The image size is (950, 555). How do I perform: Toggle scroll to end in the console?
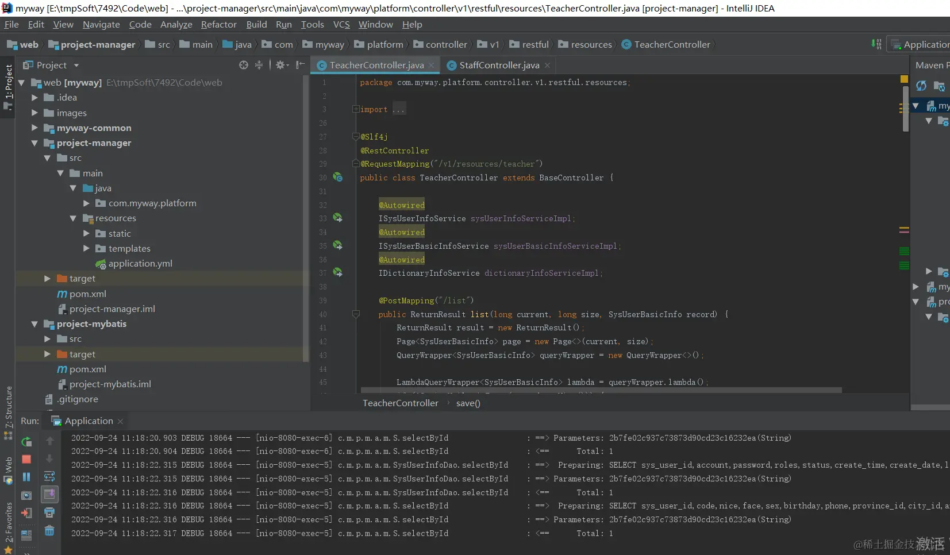pyautogui.click(x=49, y=494)
